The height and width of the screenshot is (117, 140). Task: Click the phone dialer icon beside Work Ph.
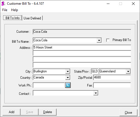[68, 85]
